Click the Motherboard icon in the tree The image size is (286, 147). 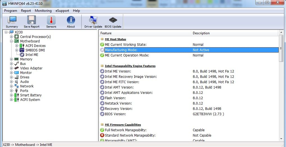pyautogui.click(x=17, y=41)
